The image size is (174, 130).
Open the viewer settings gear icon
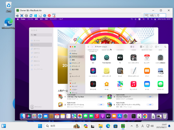point(26,16)
